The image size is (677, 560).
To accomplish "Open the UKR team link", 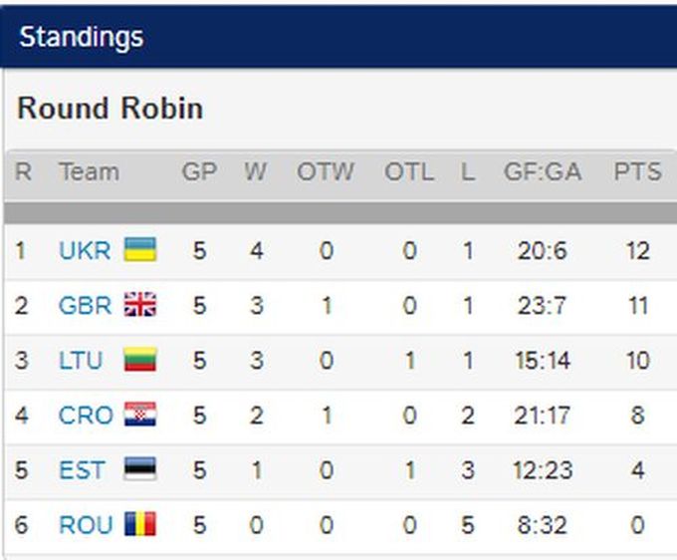I will click(85, 250).
